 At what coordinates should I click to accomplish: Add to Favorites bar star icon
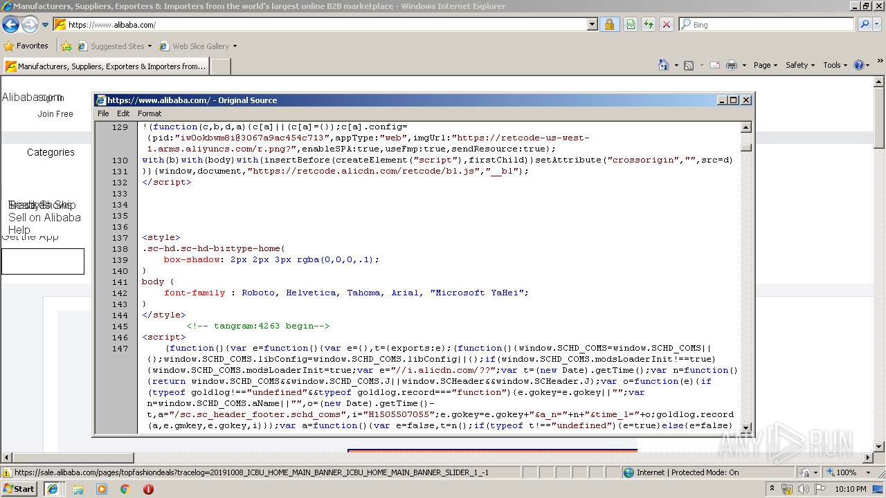point(66,46)
